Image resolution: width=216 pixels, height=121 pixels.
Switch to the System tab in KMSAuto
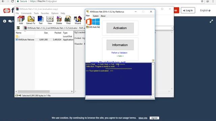[x=96, y=16]
